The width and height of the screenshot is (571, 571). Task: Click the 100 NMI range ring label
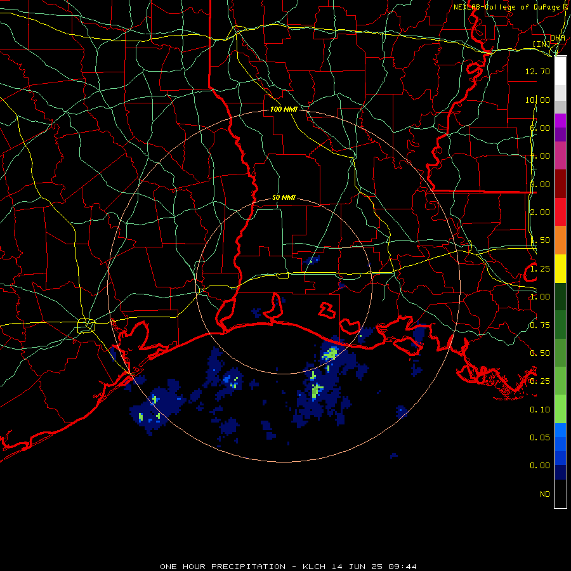284,109
